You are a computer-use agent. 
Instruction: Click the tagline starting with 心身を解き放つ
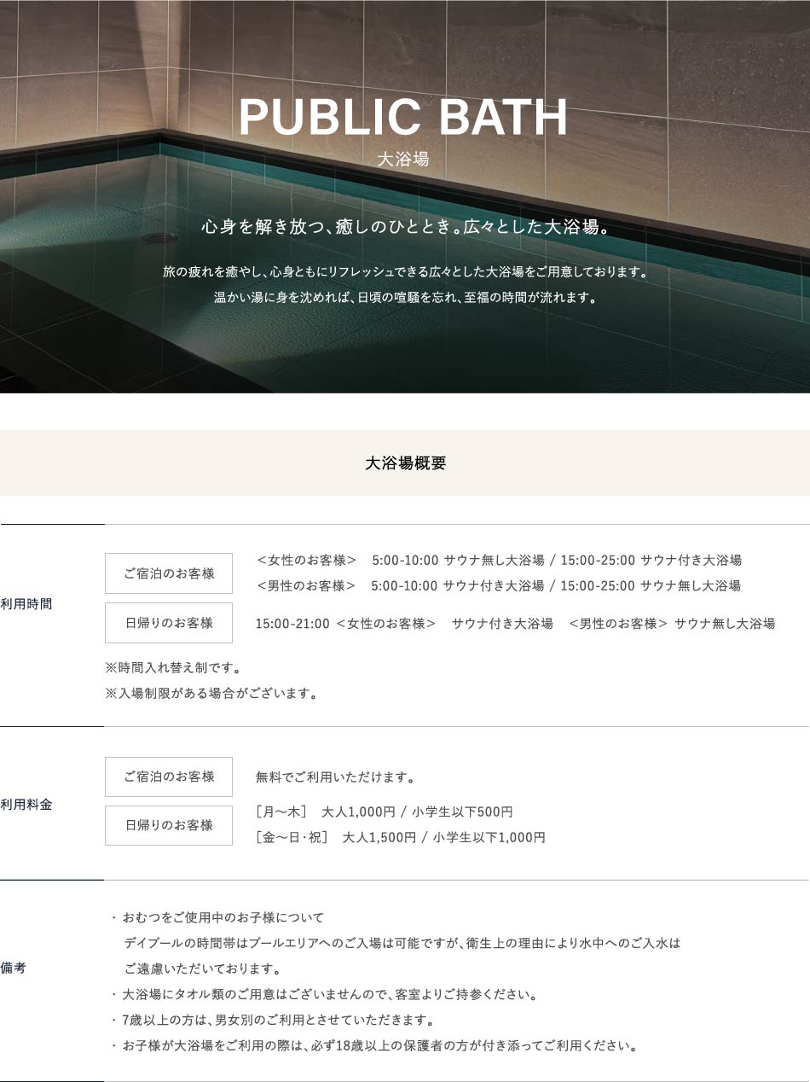404,228
